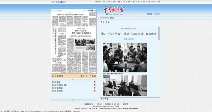Click the previous-article icon above the article

click(101, 22)
